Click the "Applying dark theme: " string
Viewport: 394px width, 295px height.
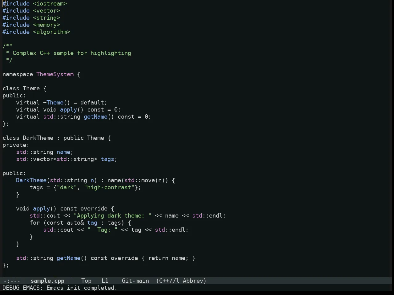coord(113,216)
